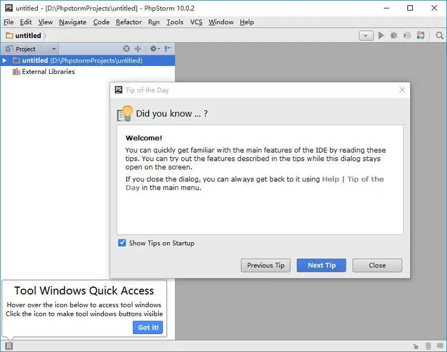447x352 pixels.
Task: Click the Run with Coverage icon
Action: 408,36
